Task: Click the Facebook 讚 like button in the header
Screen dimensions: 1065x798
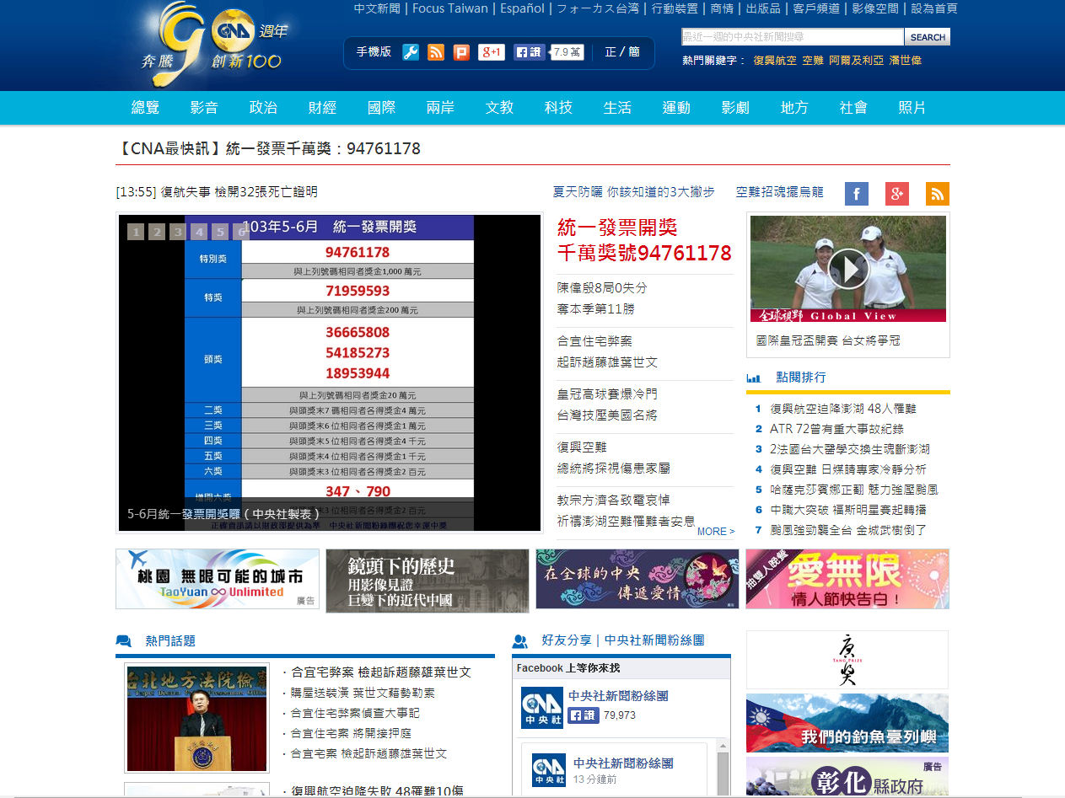Action: coord(530,52)
